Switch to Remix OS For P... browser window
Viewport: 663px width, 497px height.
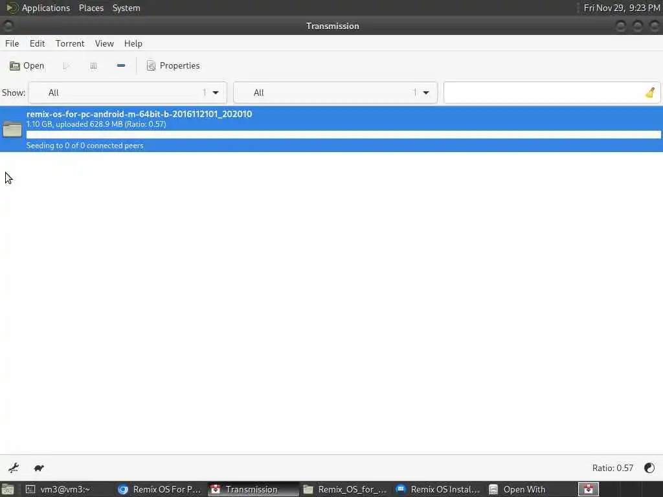point(160,489)
